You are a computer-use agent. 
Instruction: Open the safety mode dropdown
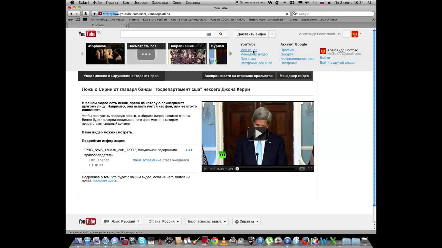[x=207, y=221]
